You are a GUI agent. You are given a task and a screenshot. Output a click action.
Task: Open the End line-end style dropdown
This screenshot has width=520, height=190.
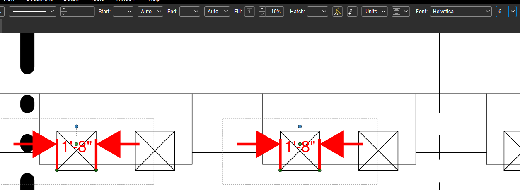190,12
